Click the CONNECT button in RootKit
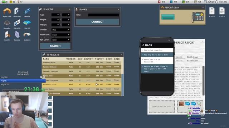Screen dimensions: 229x128 coord(98,22)
